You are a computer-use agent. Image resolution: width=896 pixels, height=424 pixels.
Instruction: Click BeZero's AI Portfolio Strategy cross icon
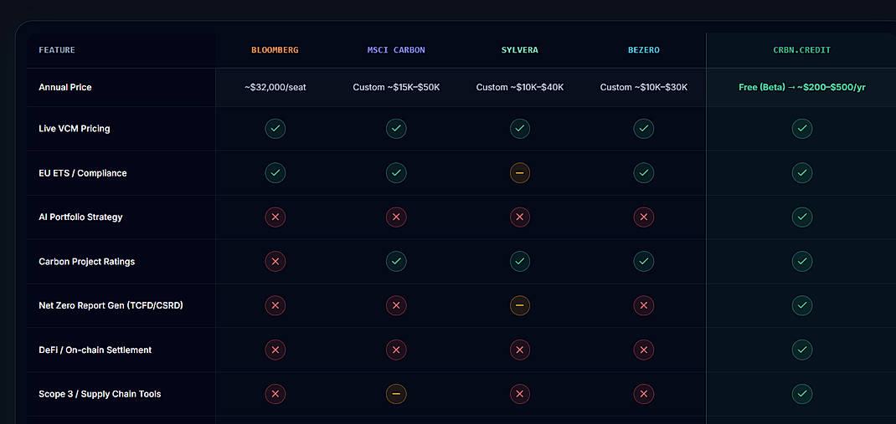643,217
